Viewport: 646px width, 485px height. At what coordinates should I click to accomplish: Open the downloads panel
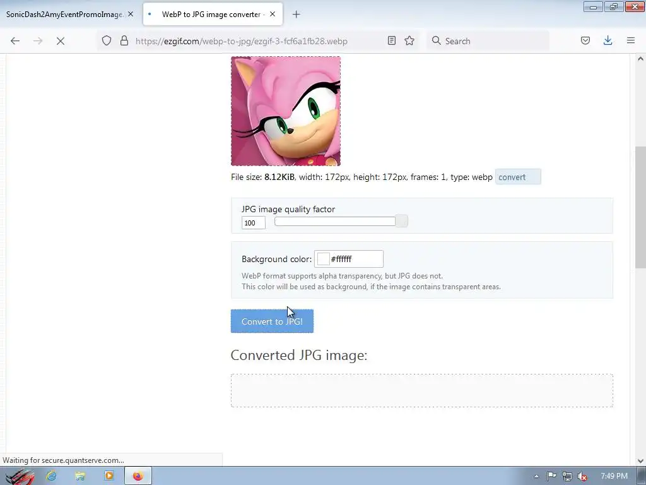point(608,41)
